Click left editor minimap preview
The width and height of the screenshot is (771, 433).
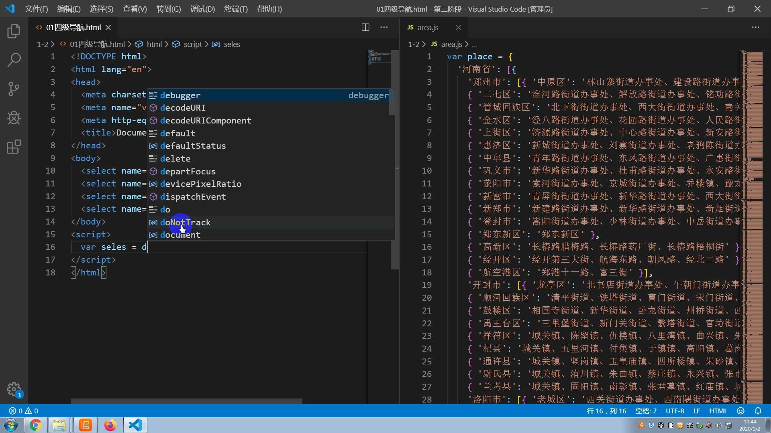click(379, 57)
